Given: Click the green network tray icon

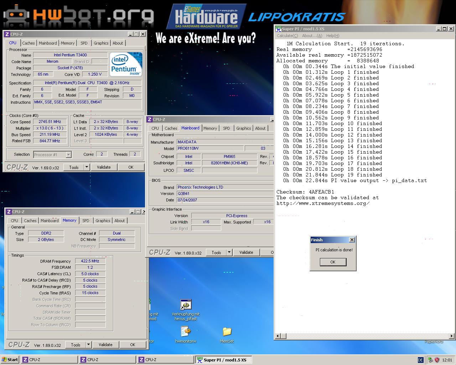Looking at the screenshot, I should coord(430,360).
